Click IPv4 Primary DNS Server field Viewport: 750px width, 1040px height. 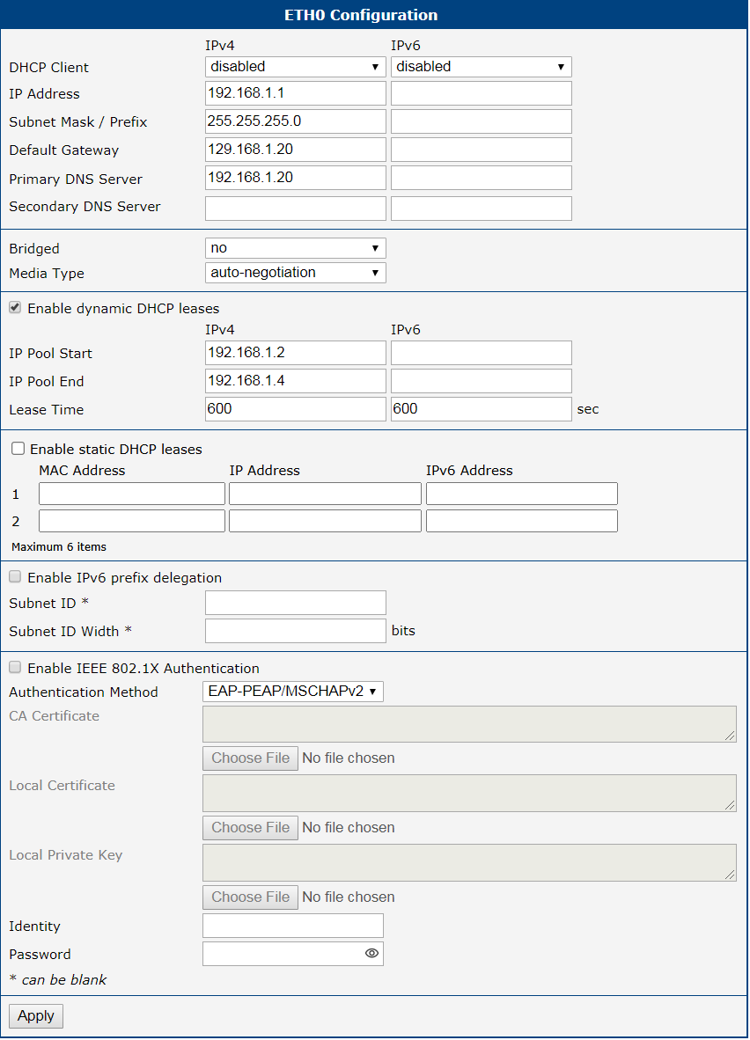pos(296,178)
